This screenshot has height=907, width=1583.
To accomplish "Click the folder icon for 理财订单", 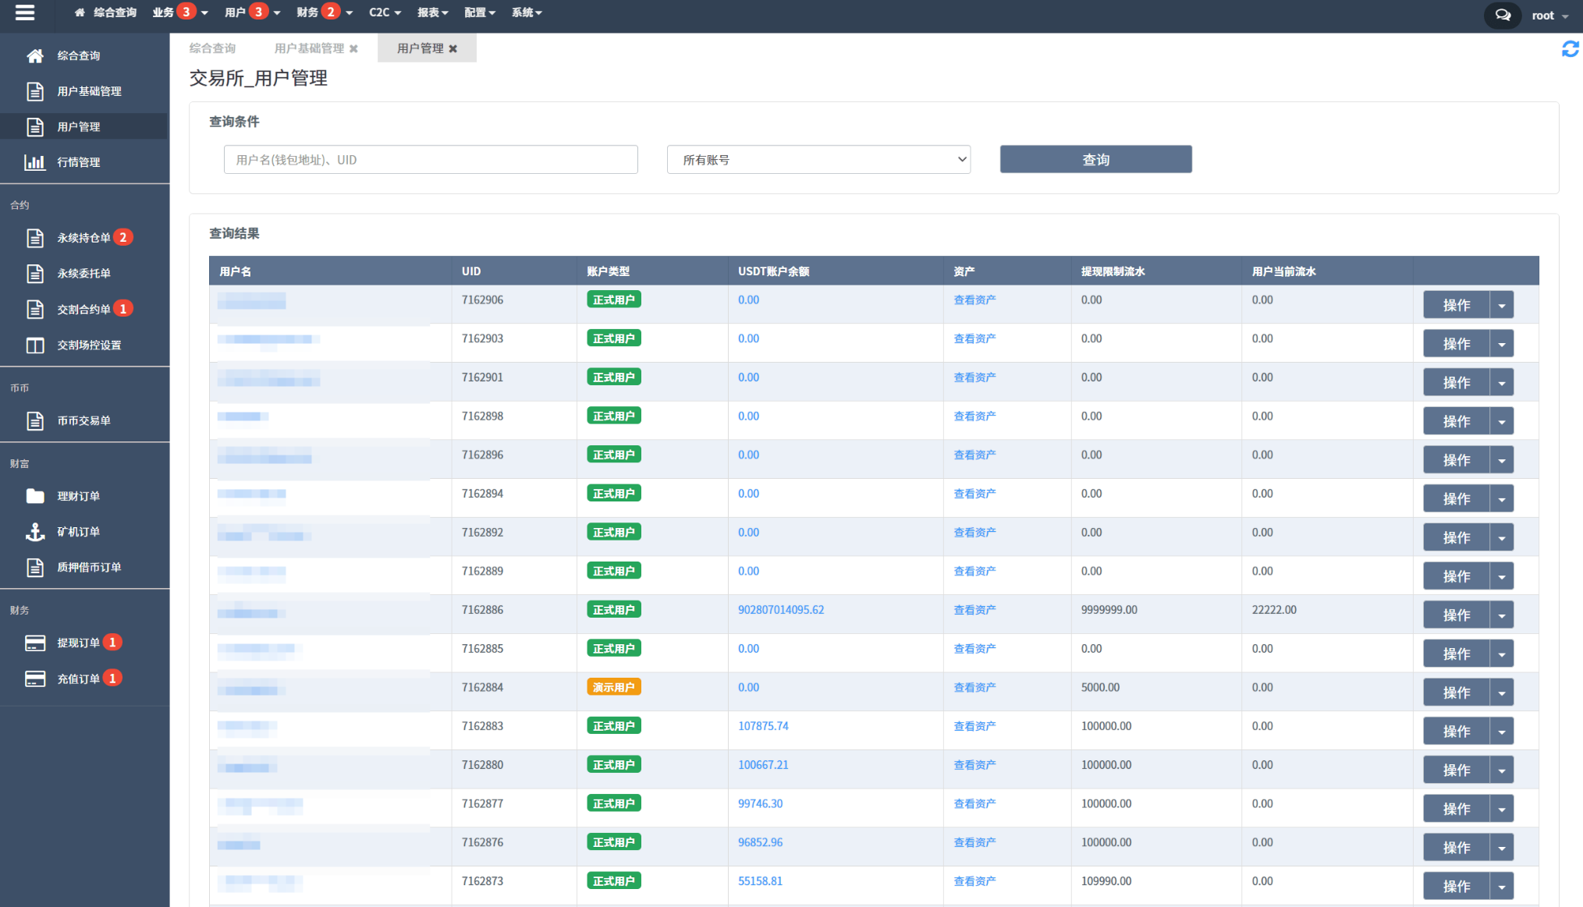I will pyautogui.click(x=35, y=496).
